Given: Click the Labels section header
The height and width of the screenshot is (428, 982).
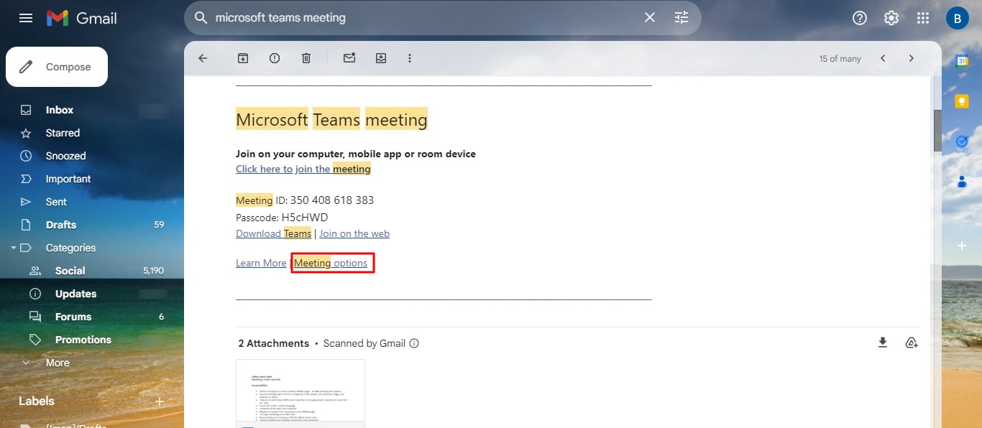Looking at the screenshot, I should point(37,401).
